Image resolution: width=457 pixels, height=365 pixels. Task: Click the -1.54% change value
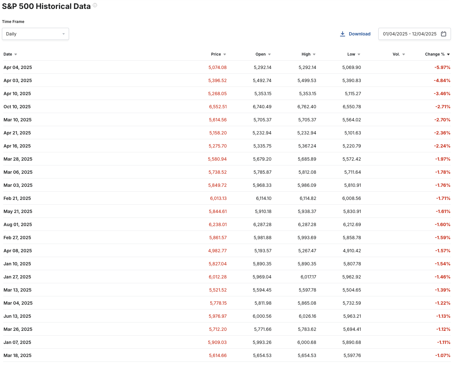(443, 264)
